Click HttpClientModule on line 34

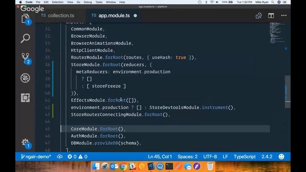pyautogui.click(x=92, y=50)
